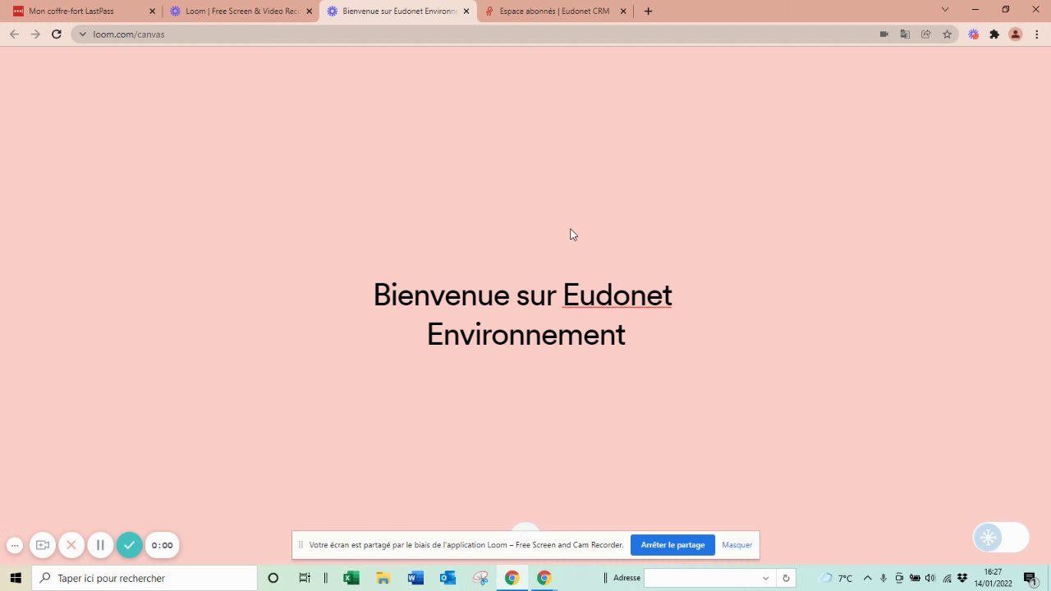
Task: Pause the Loom recording
Action: tap(100, 545)
